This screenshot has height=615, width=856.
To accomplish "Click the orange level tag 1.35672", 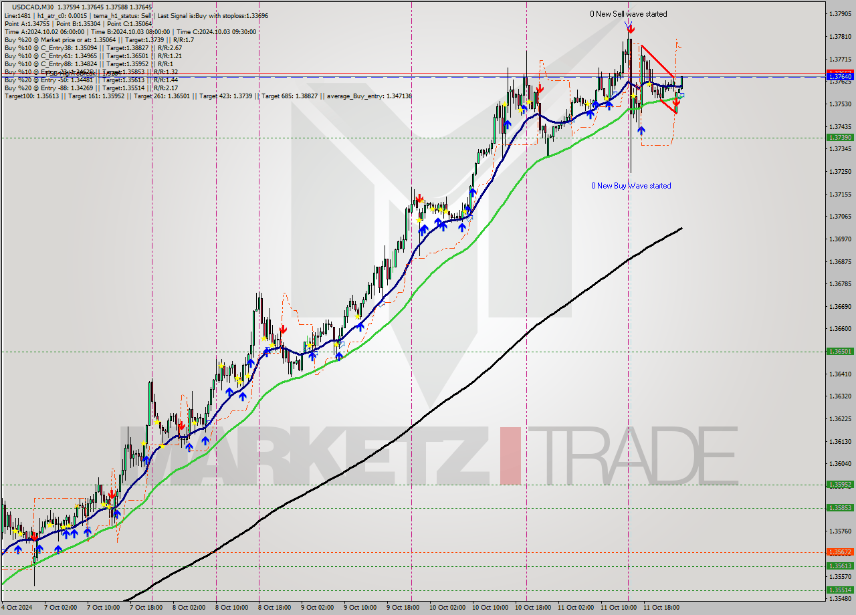I will pyautogui.click(x=840, y=551).
